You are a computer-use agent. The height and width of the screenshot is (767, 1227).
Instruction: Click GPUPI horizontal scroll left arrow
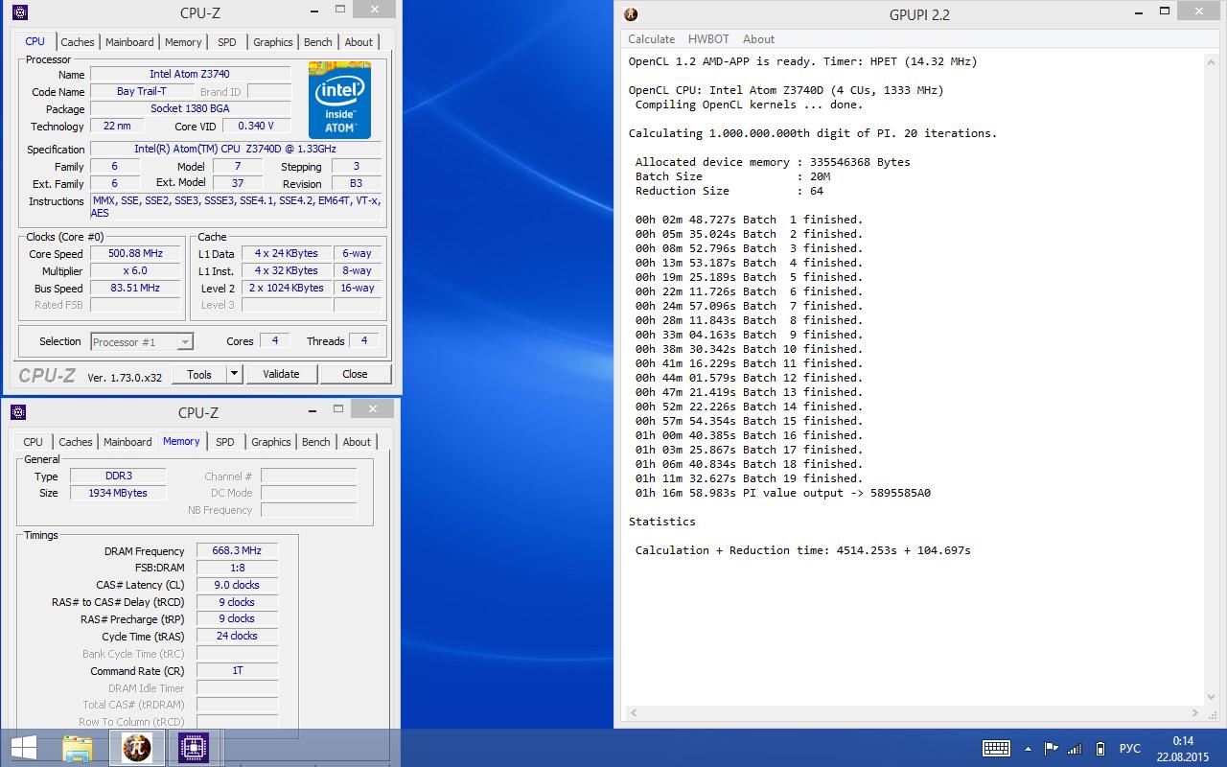(x=633, y=713)
